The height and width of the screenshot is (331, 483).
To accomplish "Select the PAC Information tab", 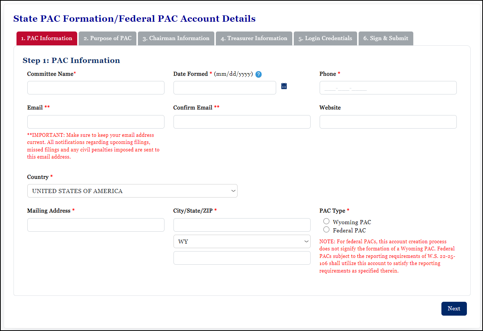I will [x=46, y=38].
